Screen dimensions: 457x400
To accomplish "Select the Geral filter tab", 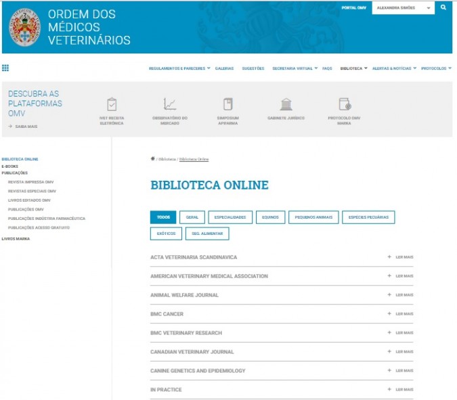I will (x=192, y=217).
